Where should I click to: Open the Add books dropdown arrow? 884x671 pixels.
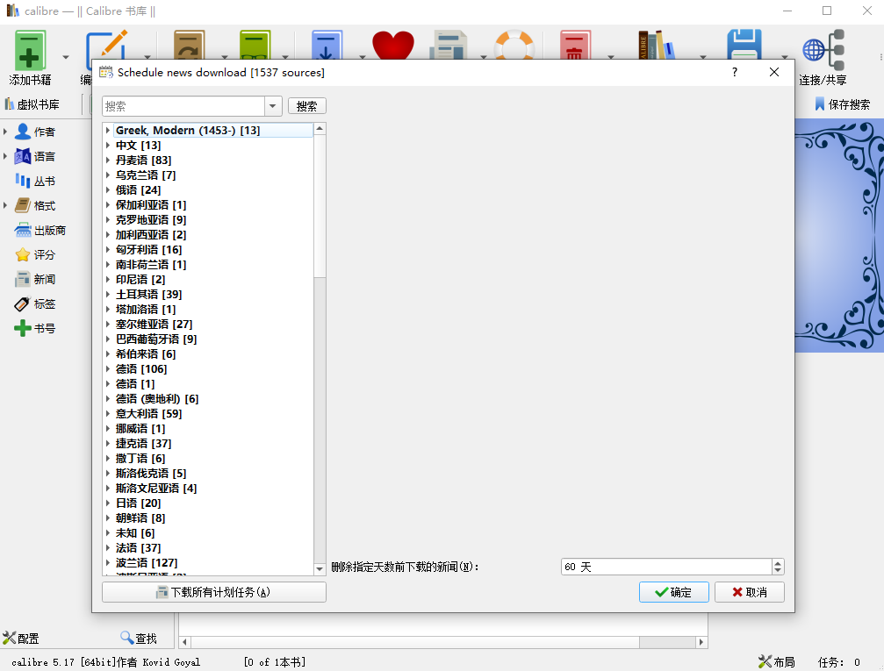tap(65, 57)
